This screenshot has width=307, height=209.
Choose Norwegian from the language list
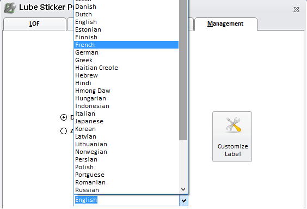pos(126,152)
